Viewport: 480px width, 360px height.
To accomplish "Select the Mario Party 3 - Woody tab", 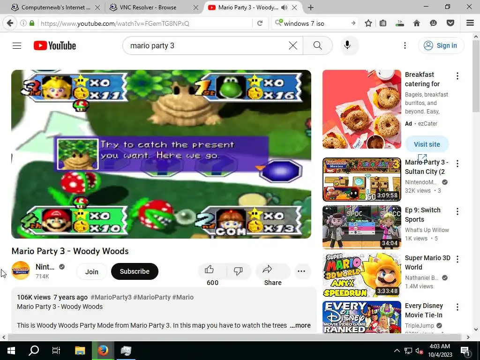I will click(x=248, y=7).
